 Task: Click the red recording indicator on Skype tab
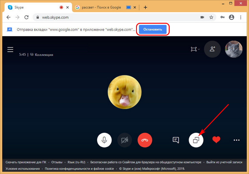click(61, 7)
